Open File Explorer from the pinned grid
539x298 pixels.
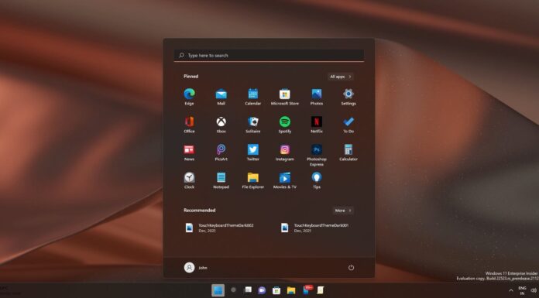click(253, 180)
